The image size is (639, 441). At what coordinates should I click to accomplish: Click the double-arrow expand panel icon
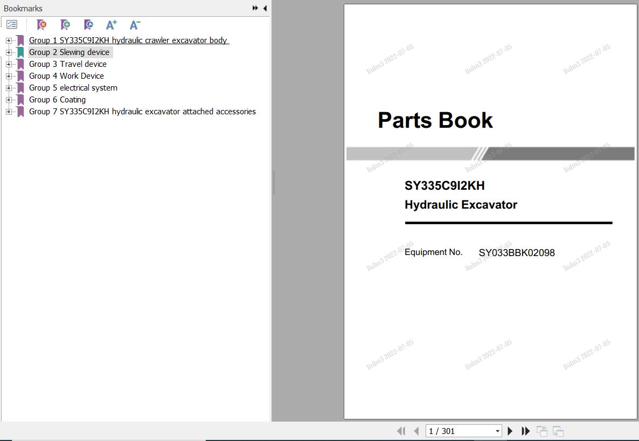[x=255, y=8]
